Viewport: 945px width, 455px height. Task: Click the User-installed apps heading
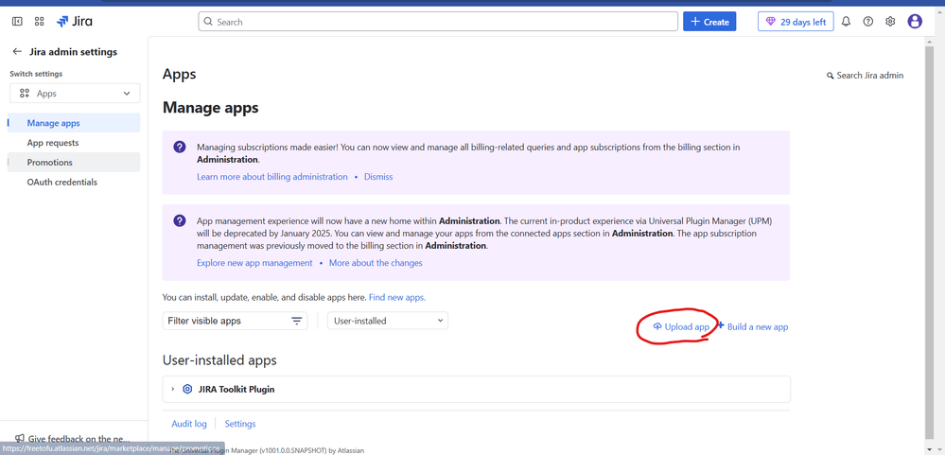[219, 360]
